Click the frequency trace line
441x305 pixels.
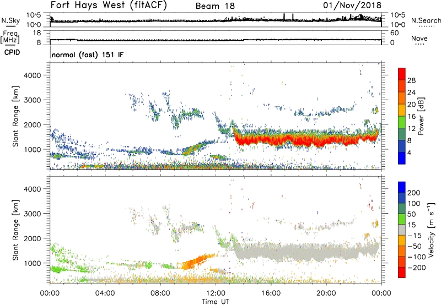pos(216,40)
